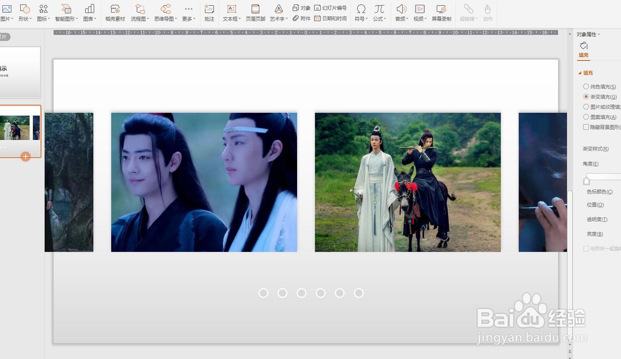Select the second slide thumbnail

click(20, 131)
